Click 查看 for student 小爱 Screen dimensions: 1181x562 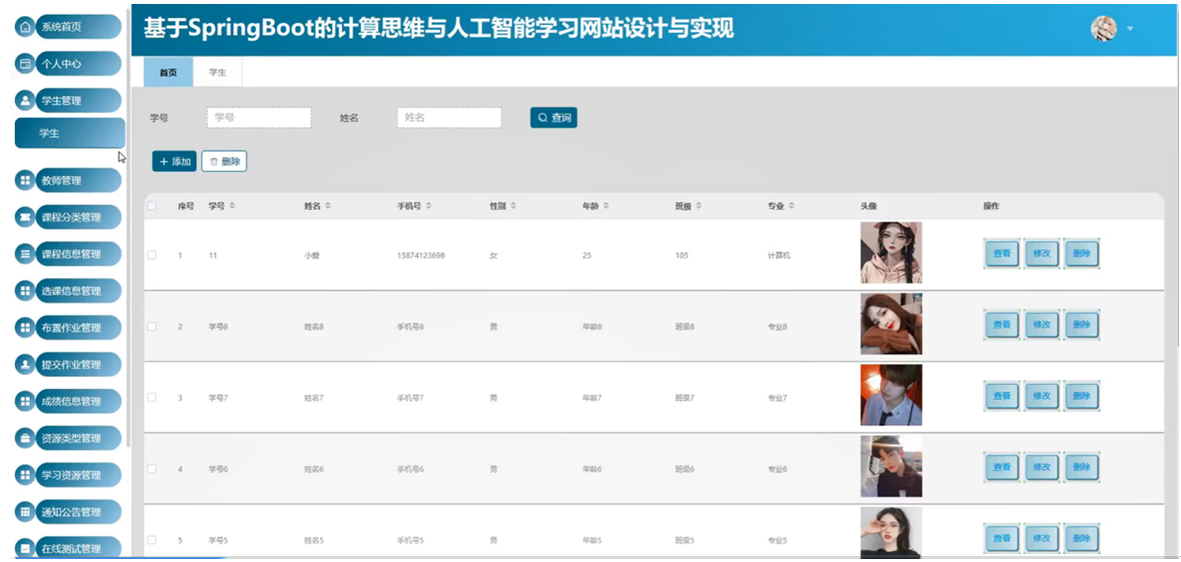point(1002,254)
